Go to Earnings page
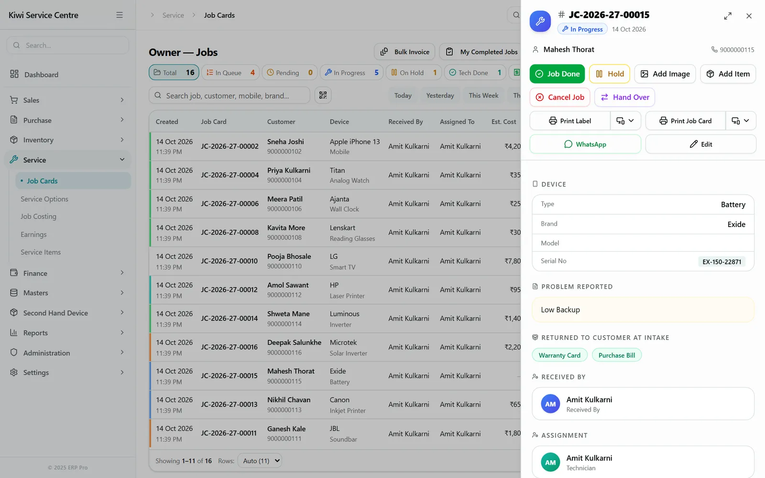This screenshot has width=765, height=478. tap(33, 235)
